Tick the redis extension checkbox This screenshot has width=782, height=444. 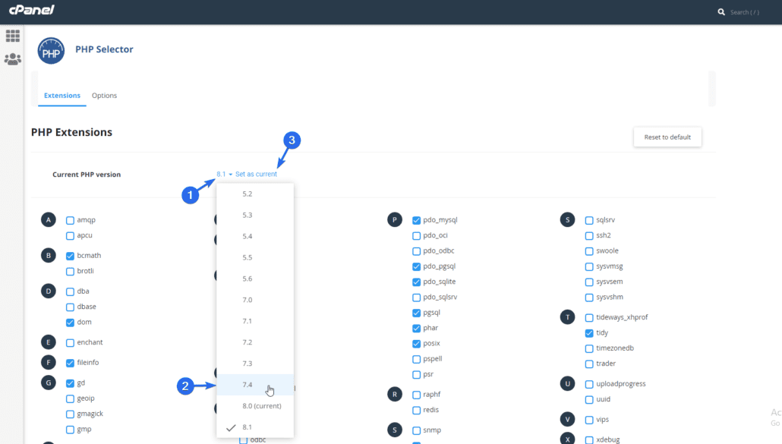(x=417, y=411)
